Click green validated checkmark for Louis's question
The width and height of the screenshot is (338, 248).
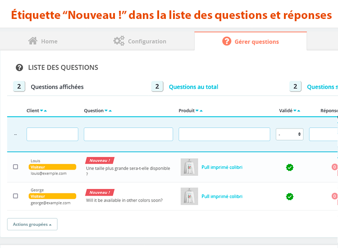[290, 167]
